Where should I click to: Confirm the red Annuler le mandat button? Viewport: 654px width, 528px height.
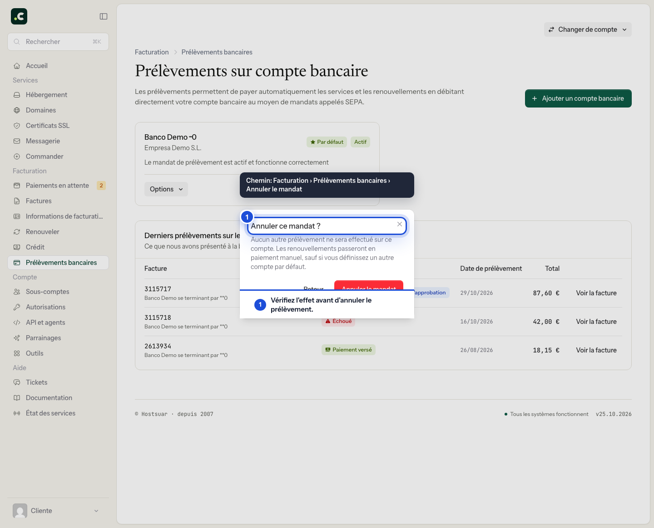(369, 285)
